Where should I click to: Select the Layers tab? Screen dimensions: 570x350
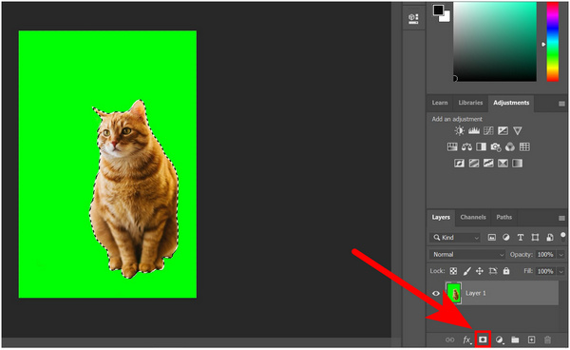pyautogui.click(x=441, y=218)
